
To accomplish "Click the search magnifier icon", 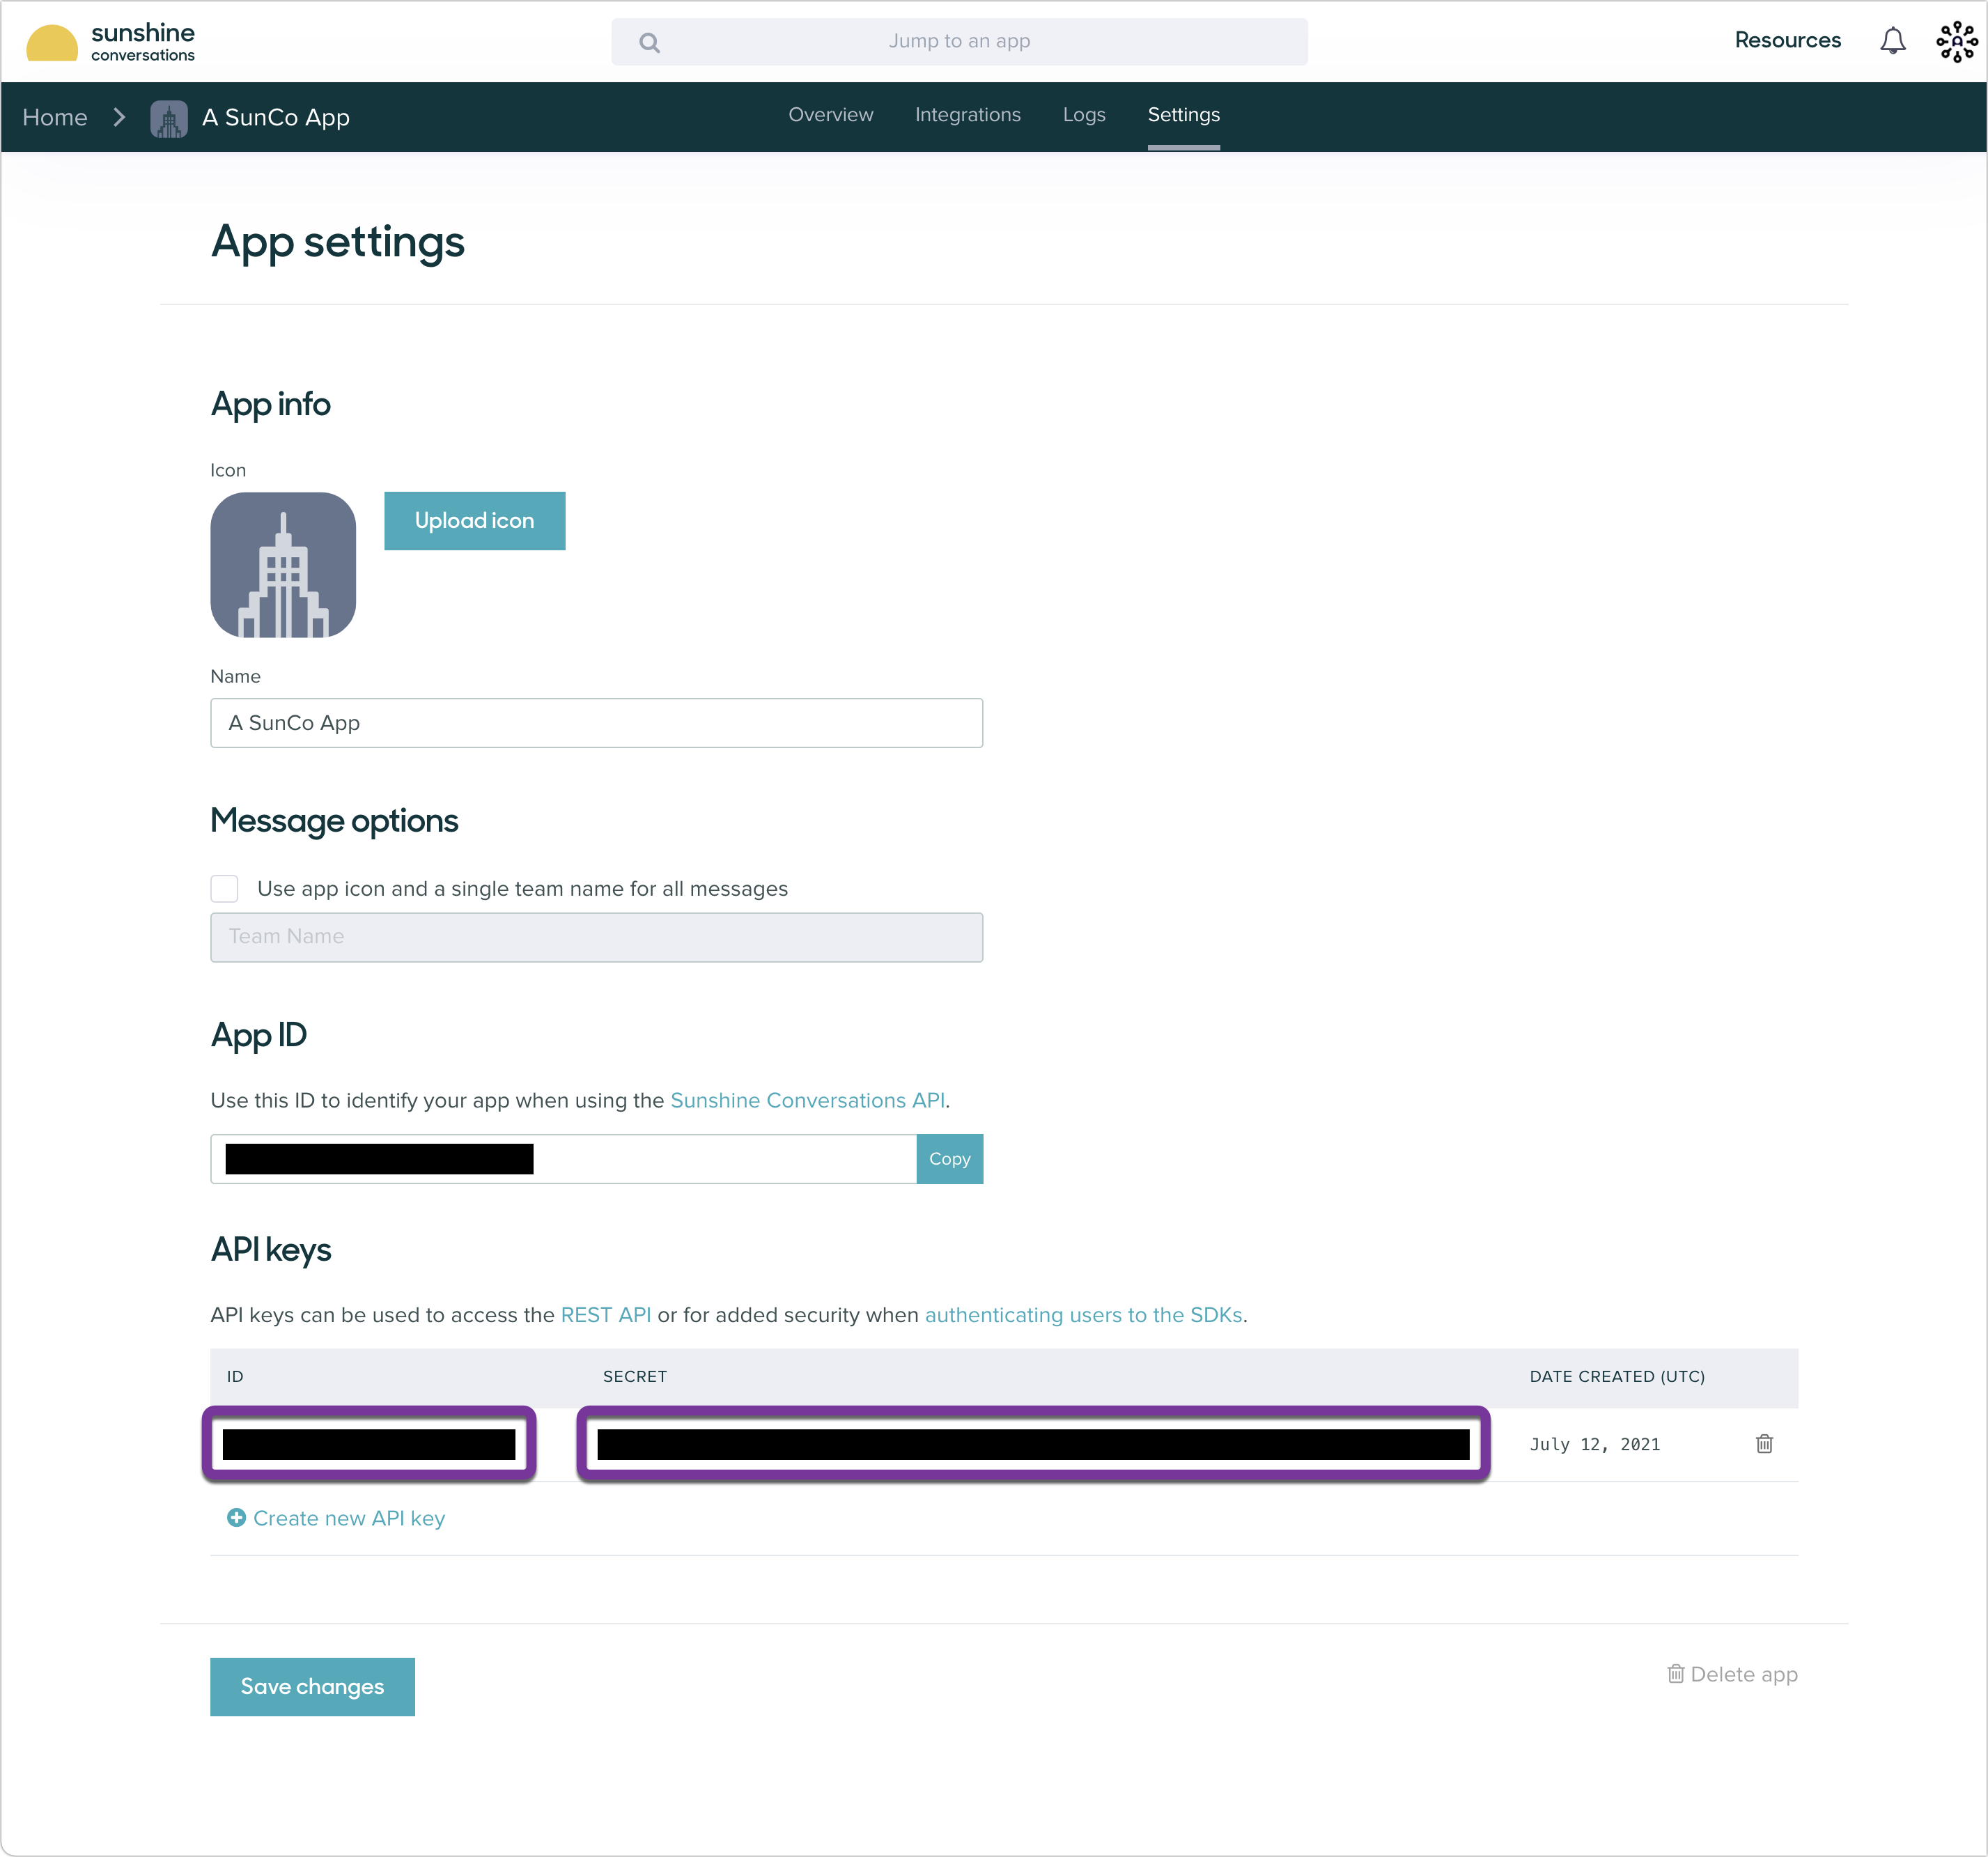I will tap(649, 42).
